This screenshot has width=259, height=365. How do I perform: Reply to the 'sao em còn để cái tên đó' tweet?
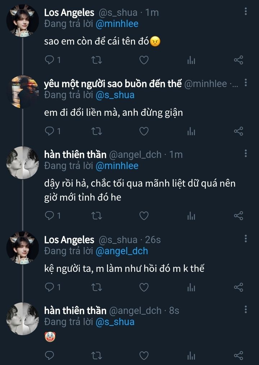pos(49,60)
